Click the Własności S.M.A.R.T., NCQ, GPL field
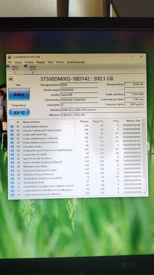 (x=103, y=115)
